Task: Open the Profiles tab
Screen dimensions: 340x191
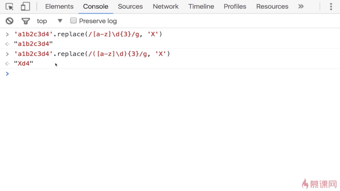Action: click(x=235, y=7)
